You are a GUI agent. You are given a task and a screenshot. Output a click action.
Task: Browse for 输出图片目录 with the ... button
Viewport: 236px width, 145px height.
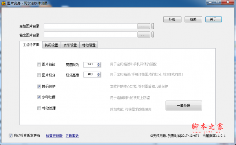144,35
